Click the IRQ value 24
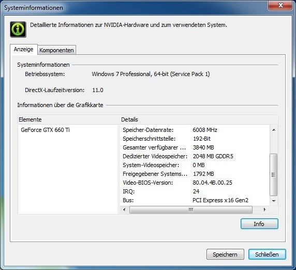Image resolution: width=296 pixels, height=270 pixels. pyautogui.click(x=196, y=191)
